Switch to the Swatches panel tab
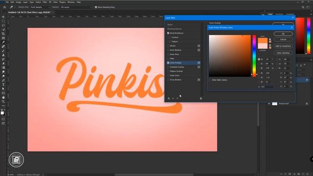 pos(279,14)
